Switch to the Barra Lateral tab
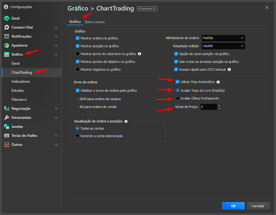Viewport: 276px width, 215px height. 95,22
